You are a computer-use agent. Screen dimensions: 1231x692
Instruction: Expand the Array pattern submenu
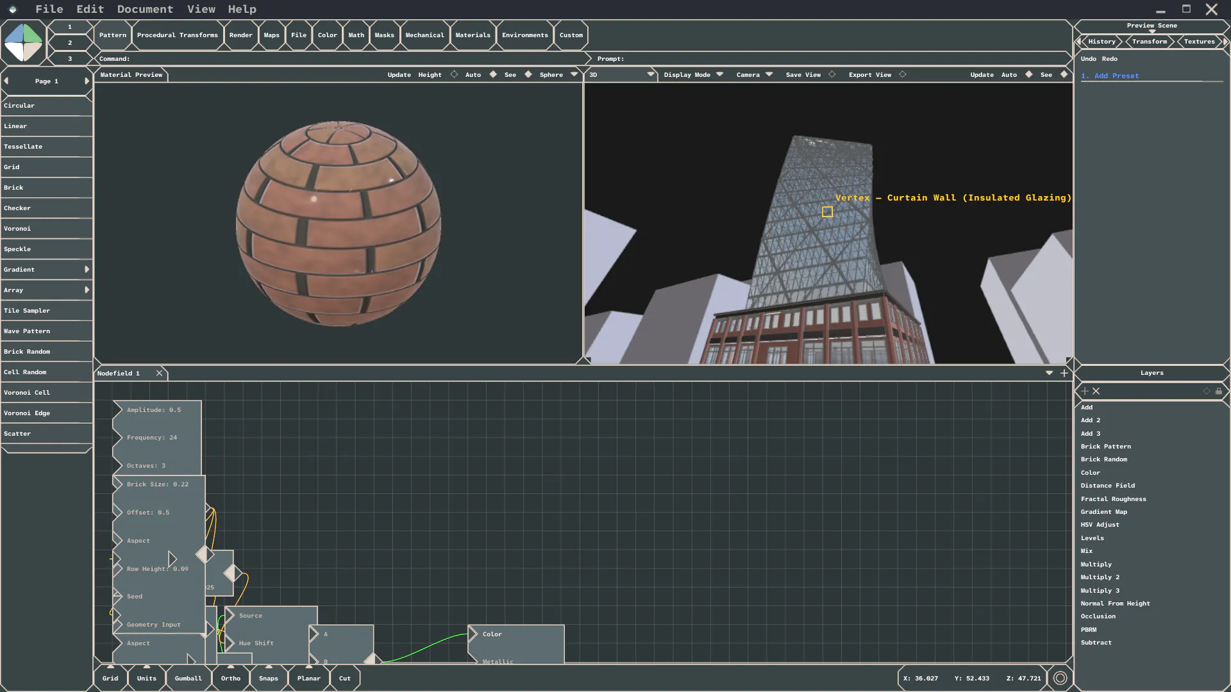point(87,290)
